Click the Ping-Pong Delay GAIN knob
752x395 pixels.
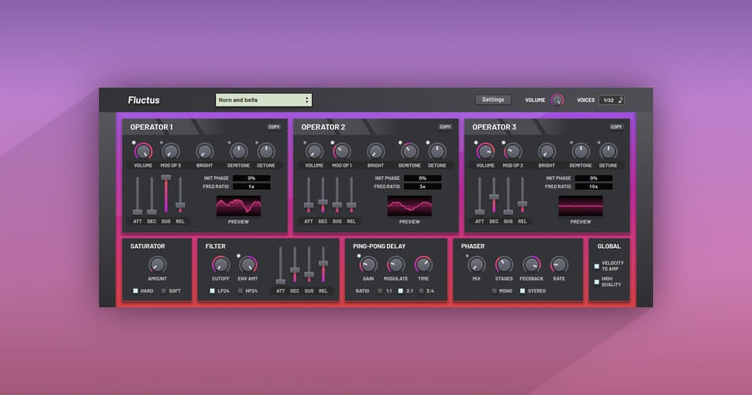point(368,265)
